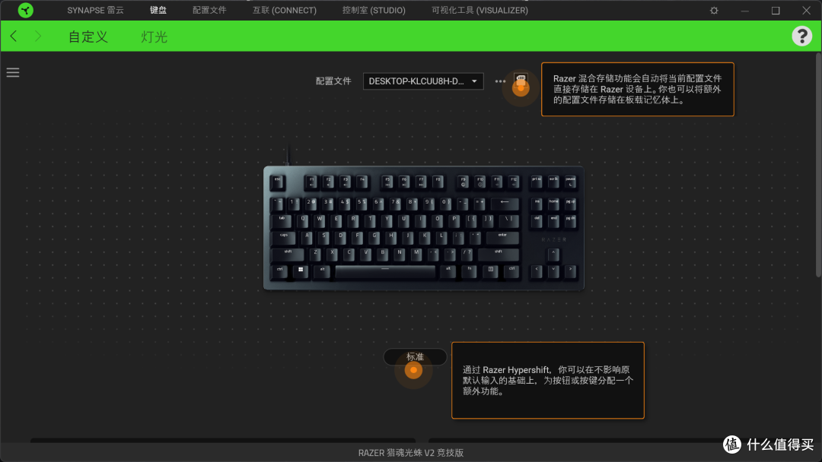Open 控制室 (STUDIO) module
The width and height of the screenshot is (822, 462).
pos(374,10)
